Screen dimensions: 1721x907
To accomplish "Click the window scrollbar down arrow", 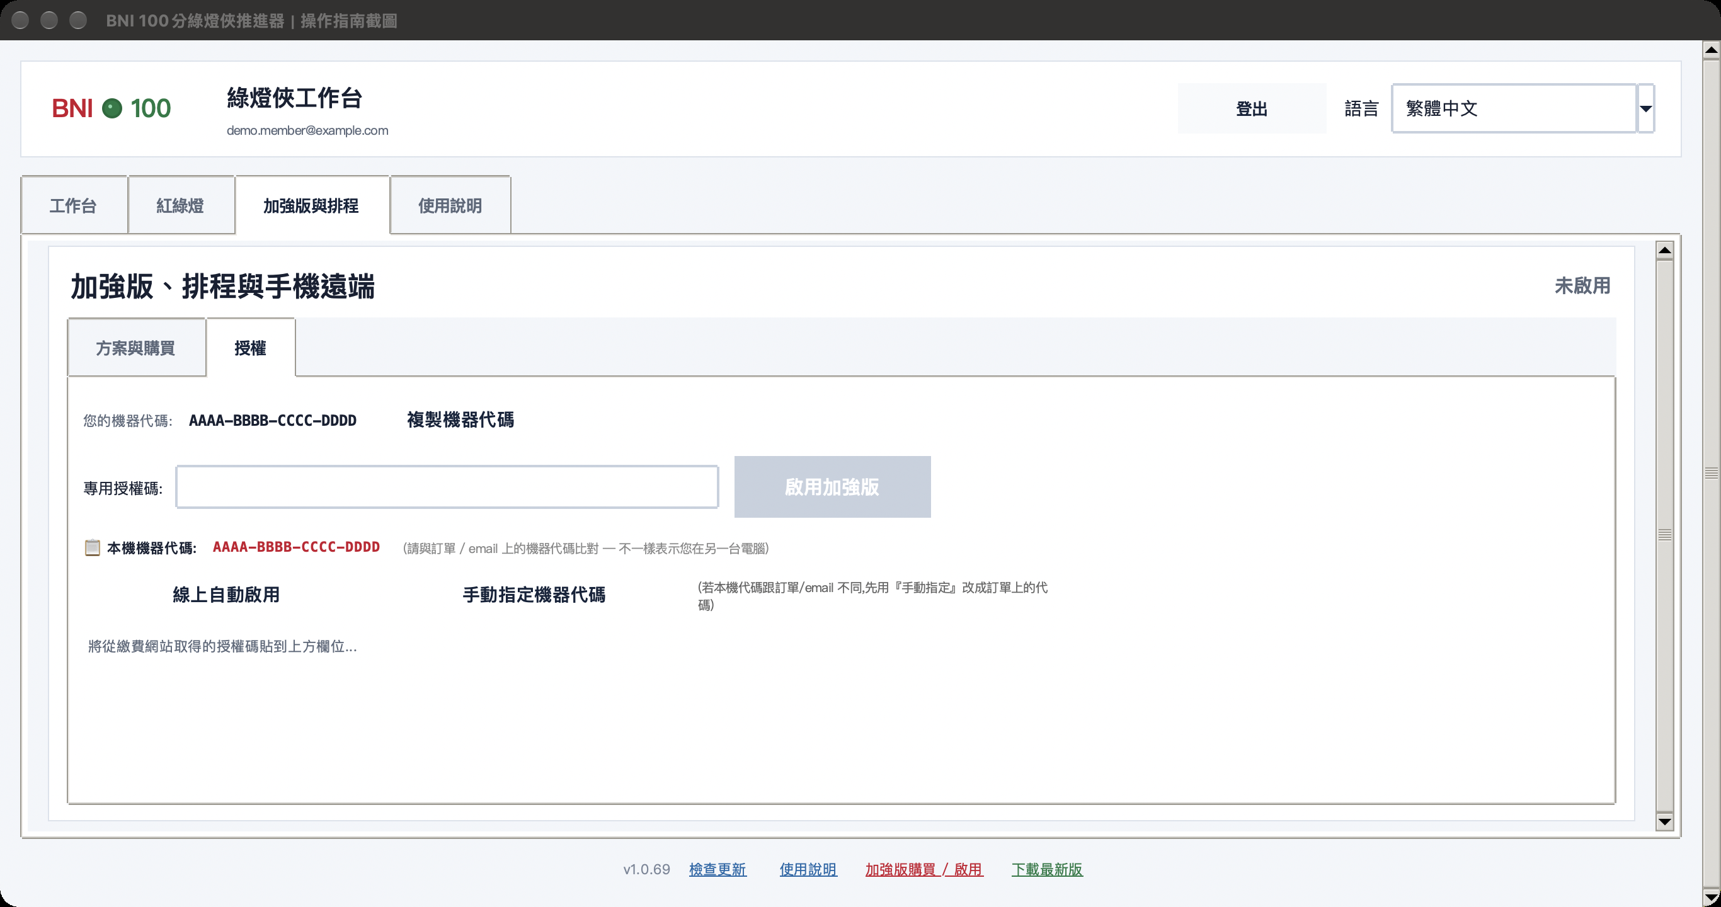I will (1711, 896).
